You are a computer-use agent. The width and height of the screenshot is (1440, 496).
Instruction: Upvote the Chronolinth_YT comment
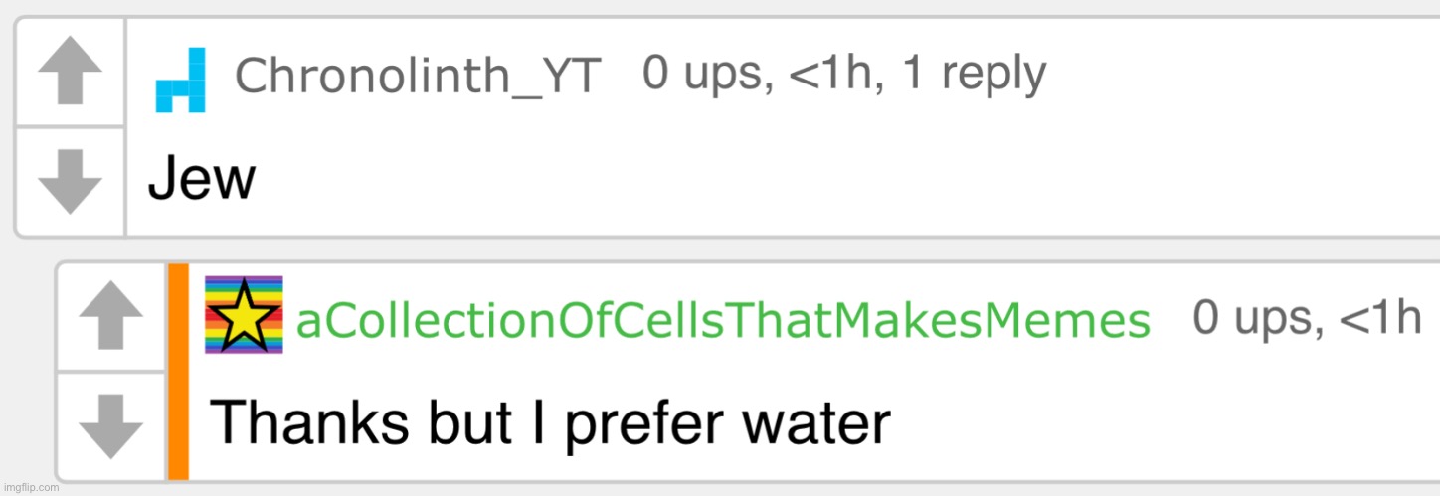coord(70,72)
